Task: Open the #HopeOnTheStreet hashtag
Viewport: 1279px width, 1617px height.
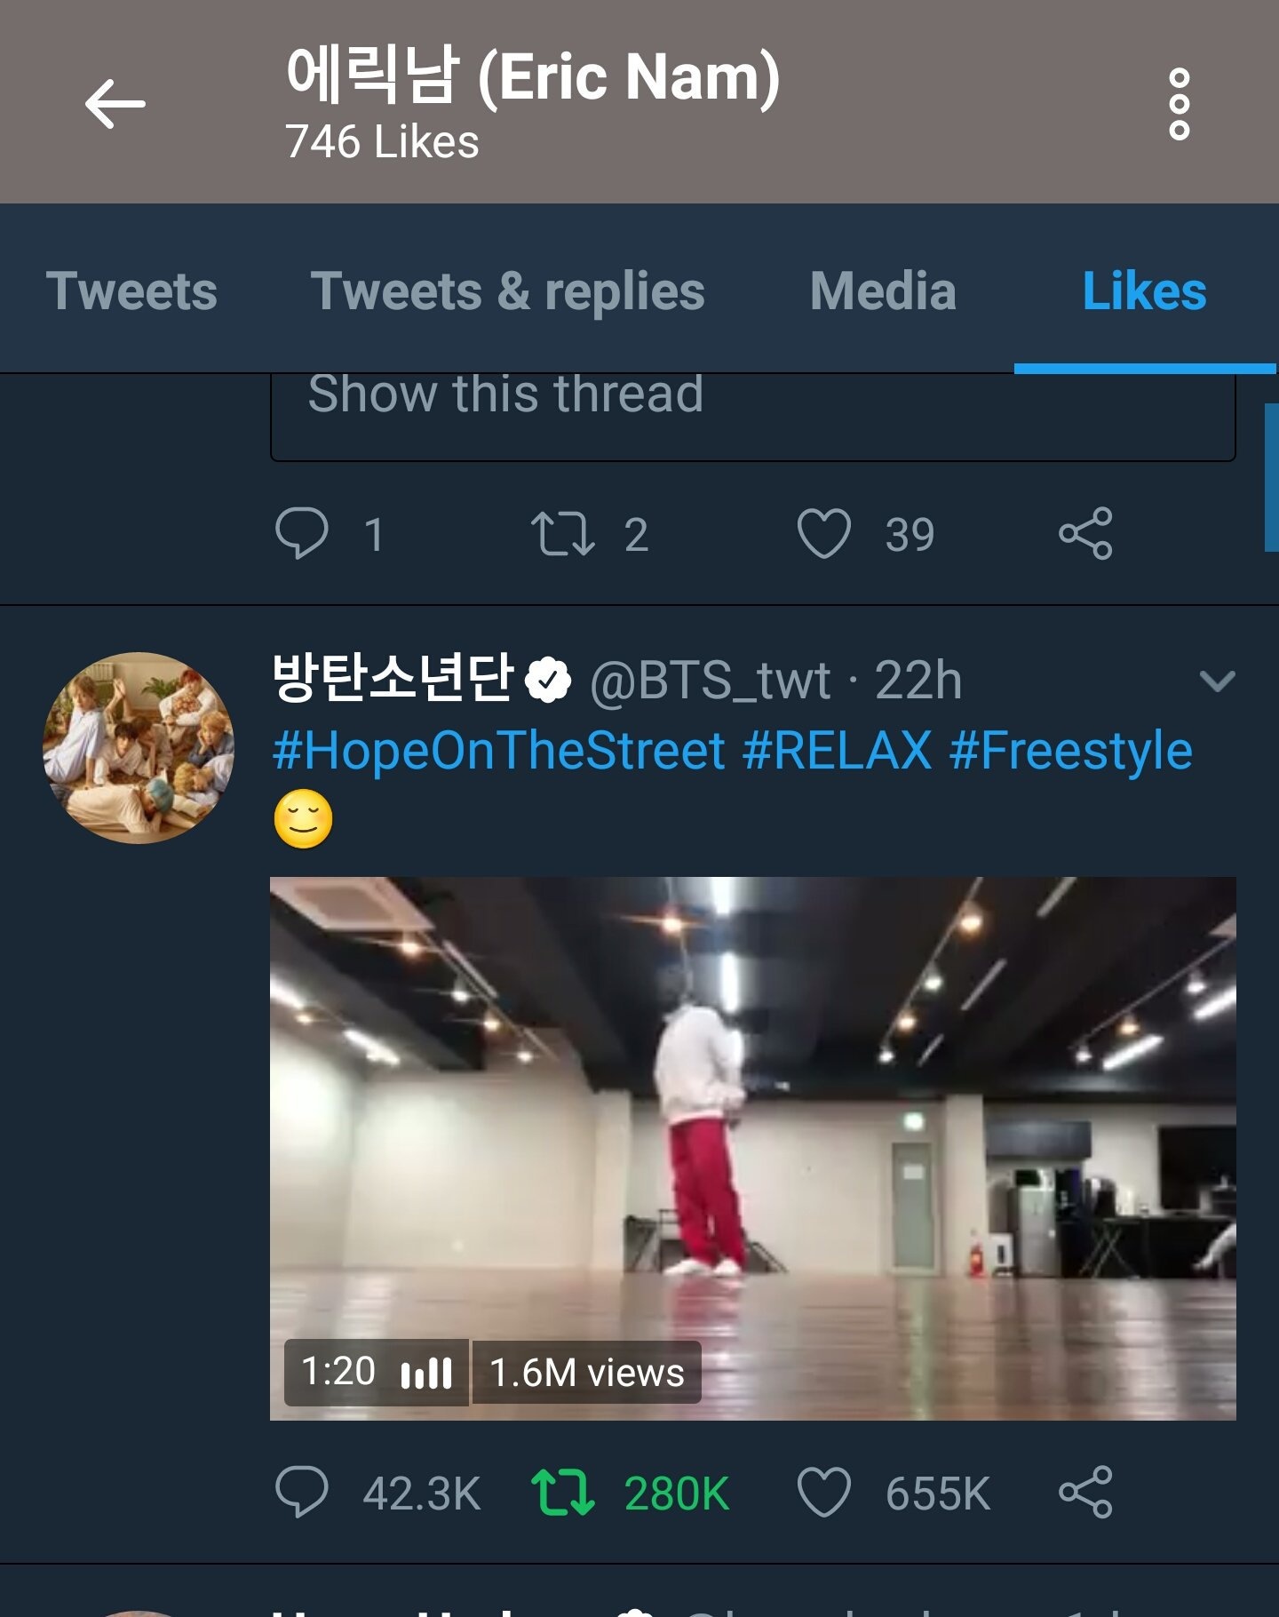Action: coord(498,751)
